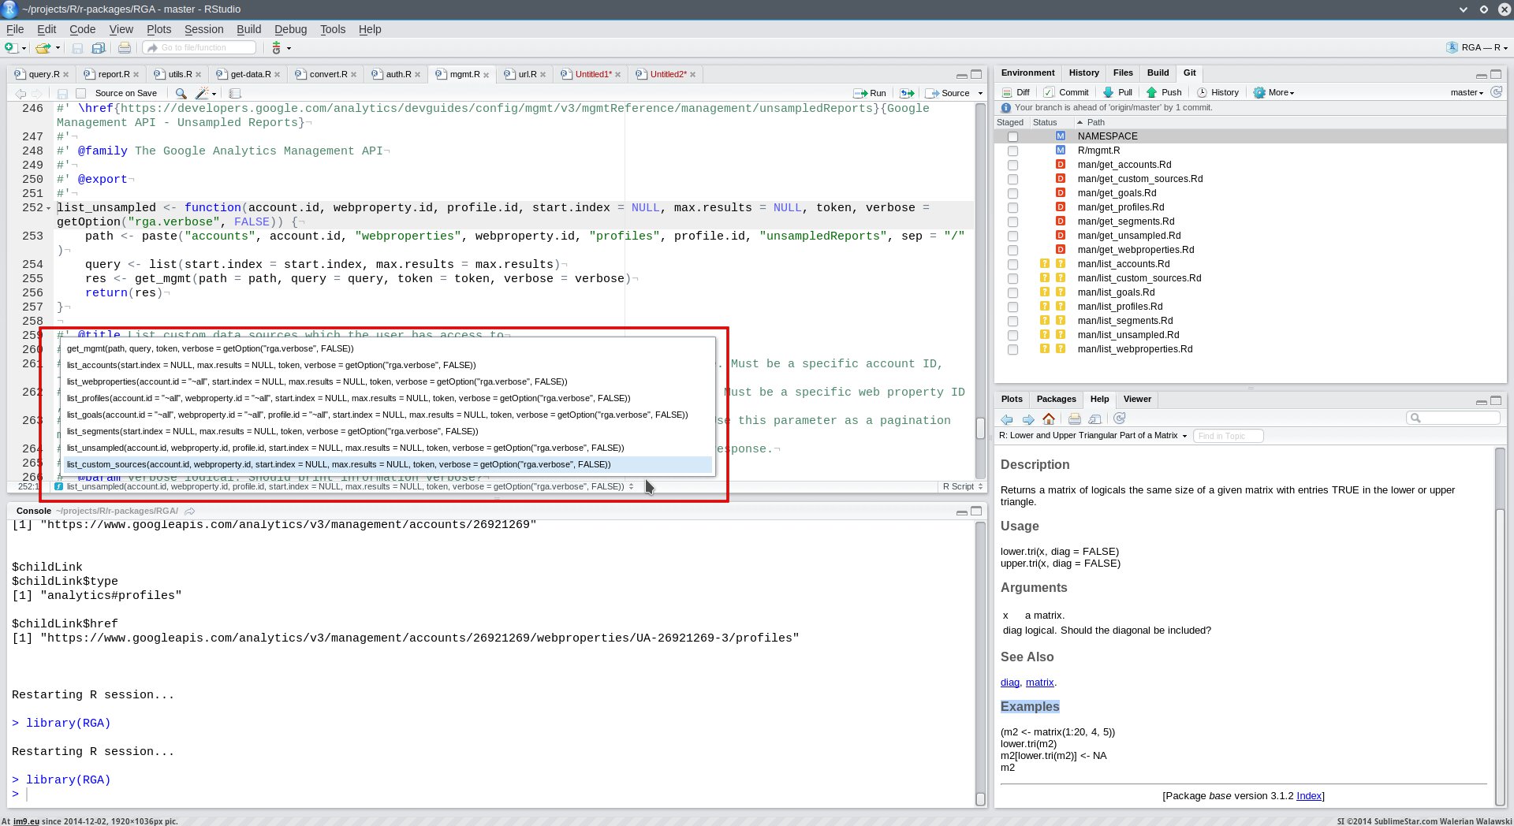Open the master branch dropdown
The image size is (1514, 826).
[x=1467, y=92]
